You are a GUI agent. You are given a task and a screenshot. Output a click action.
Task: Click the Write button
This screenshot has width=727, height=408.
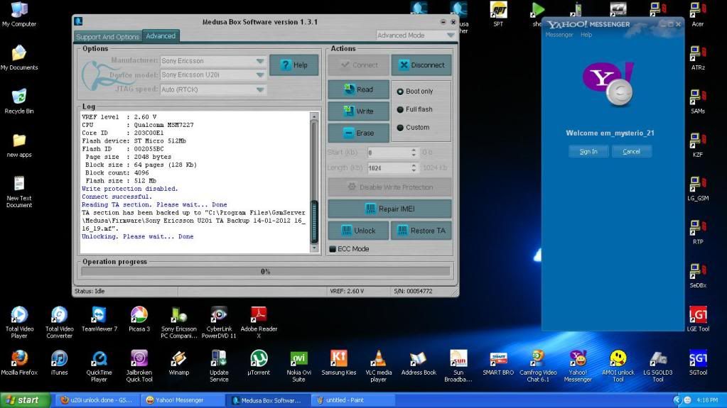[358, 111]
